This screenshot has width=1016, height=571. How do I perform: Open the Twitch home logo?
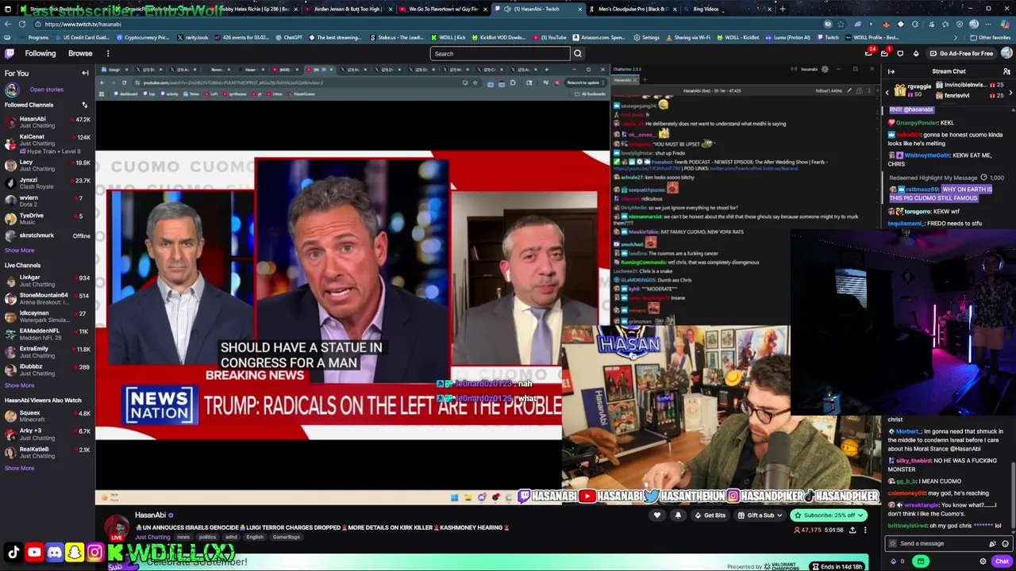(10, 53)
